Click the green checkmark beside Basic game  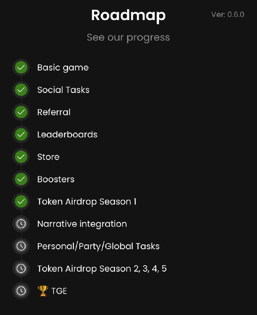(21, 67)
